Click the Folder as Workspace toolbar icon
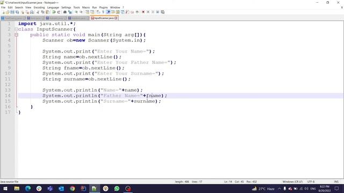The width and height of the screenshot is (344, 193). point(132,12)
